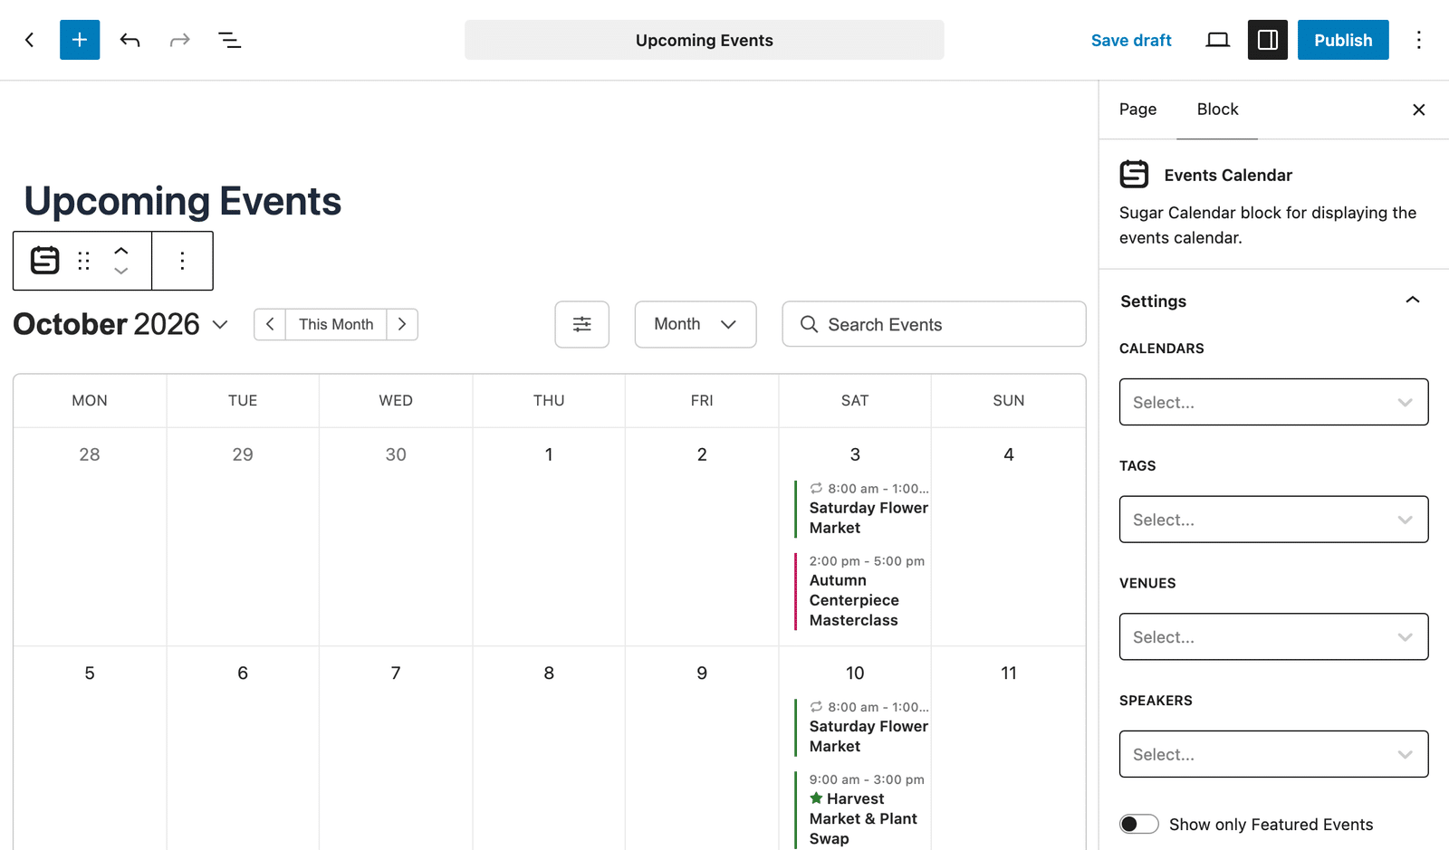Viewport: 1449px width, 850px height.
Task: Collapse the Settings panel section
Action: [1412, 301]
